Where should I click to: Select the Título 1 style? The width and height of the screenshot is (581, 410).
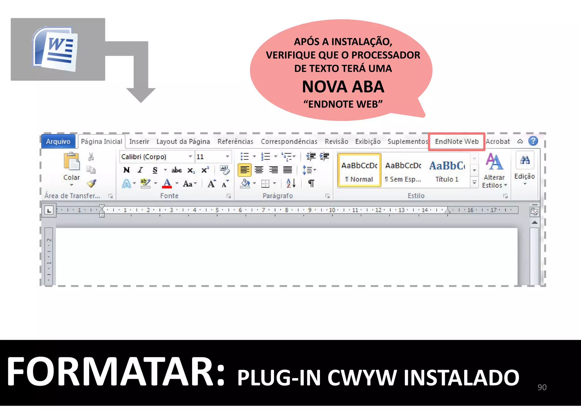click(447, 170)
